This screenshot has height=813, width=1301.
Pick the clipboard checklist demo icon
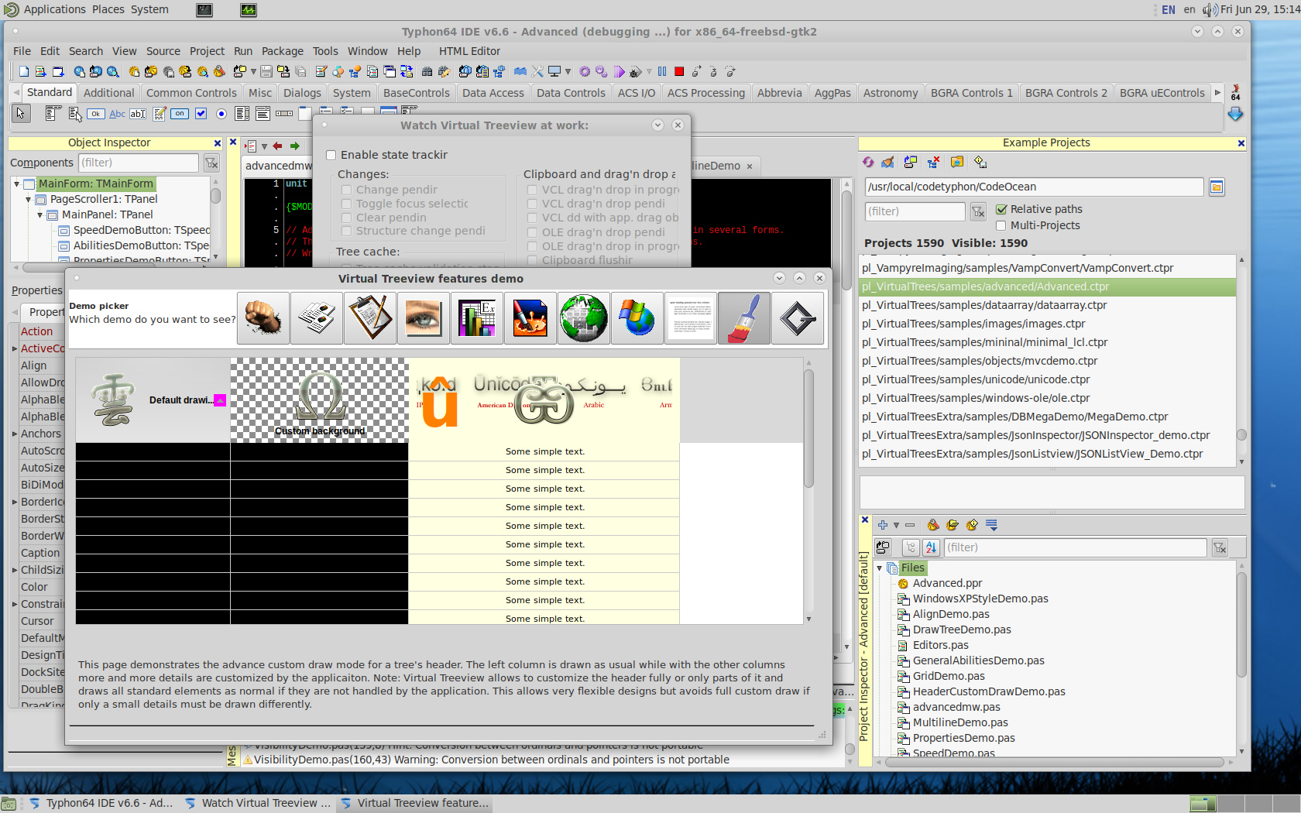[370, 318]
